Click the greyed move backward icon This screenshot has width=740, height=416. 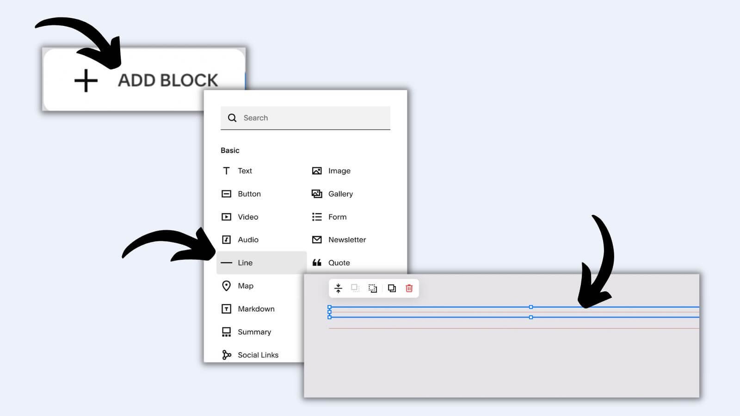[355, 288]
